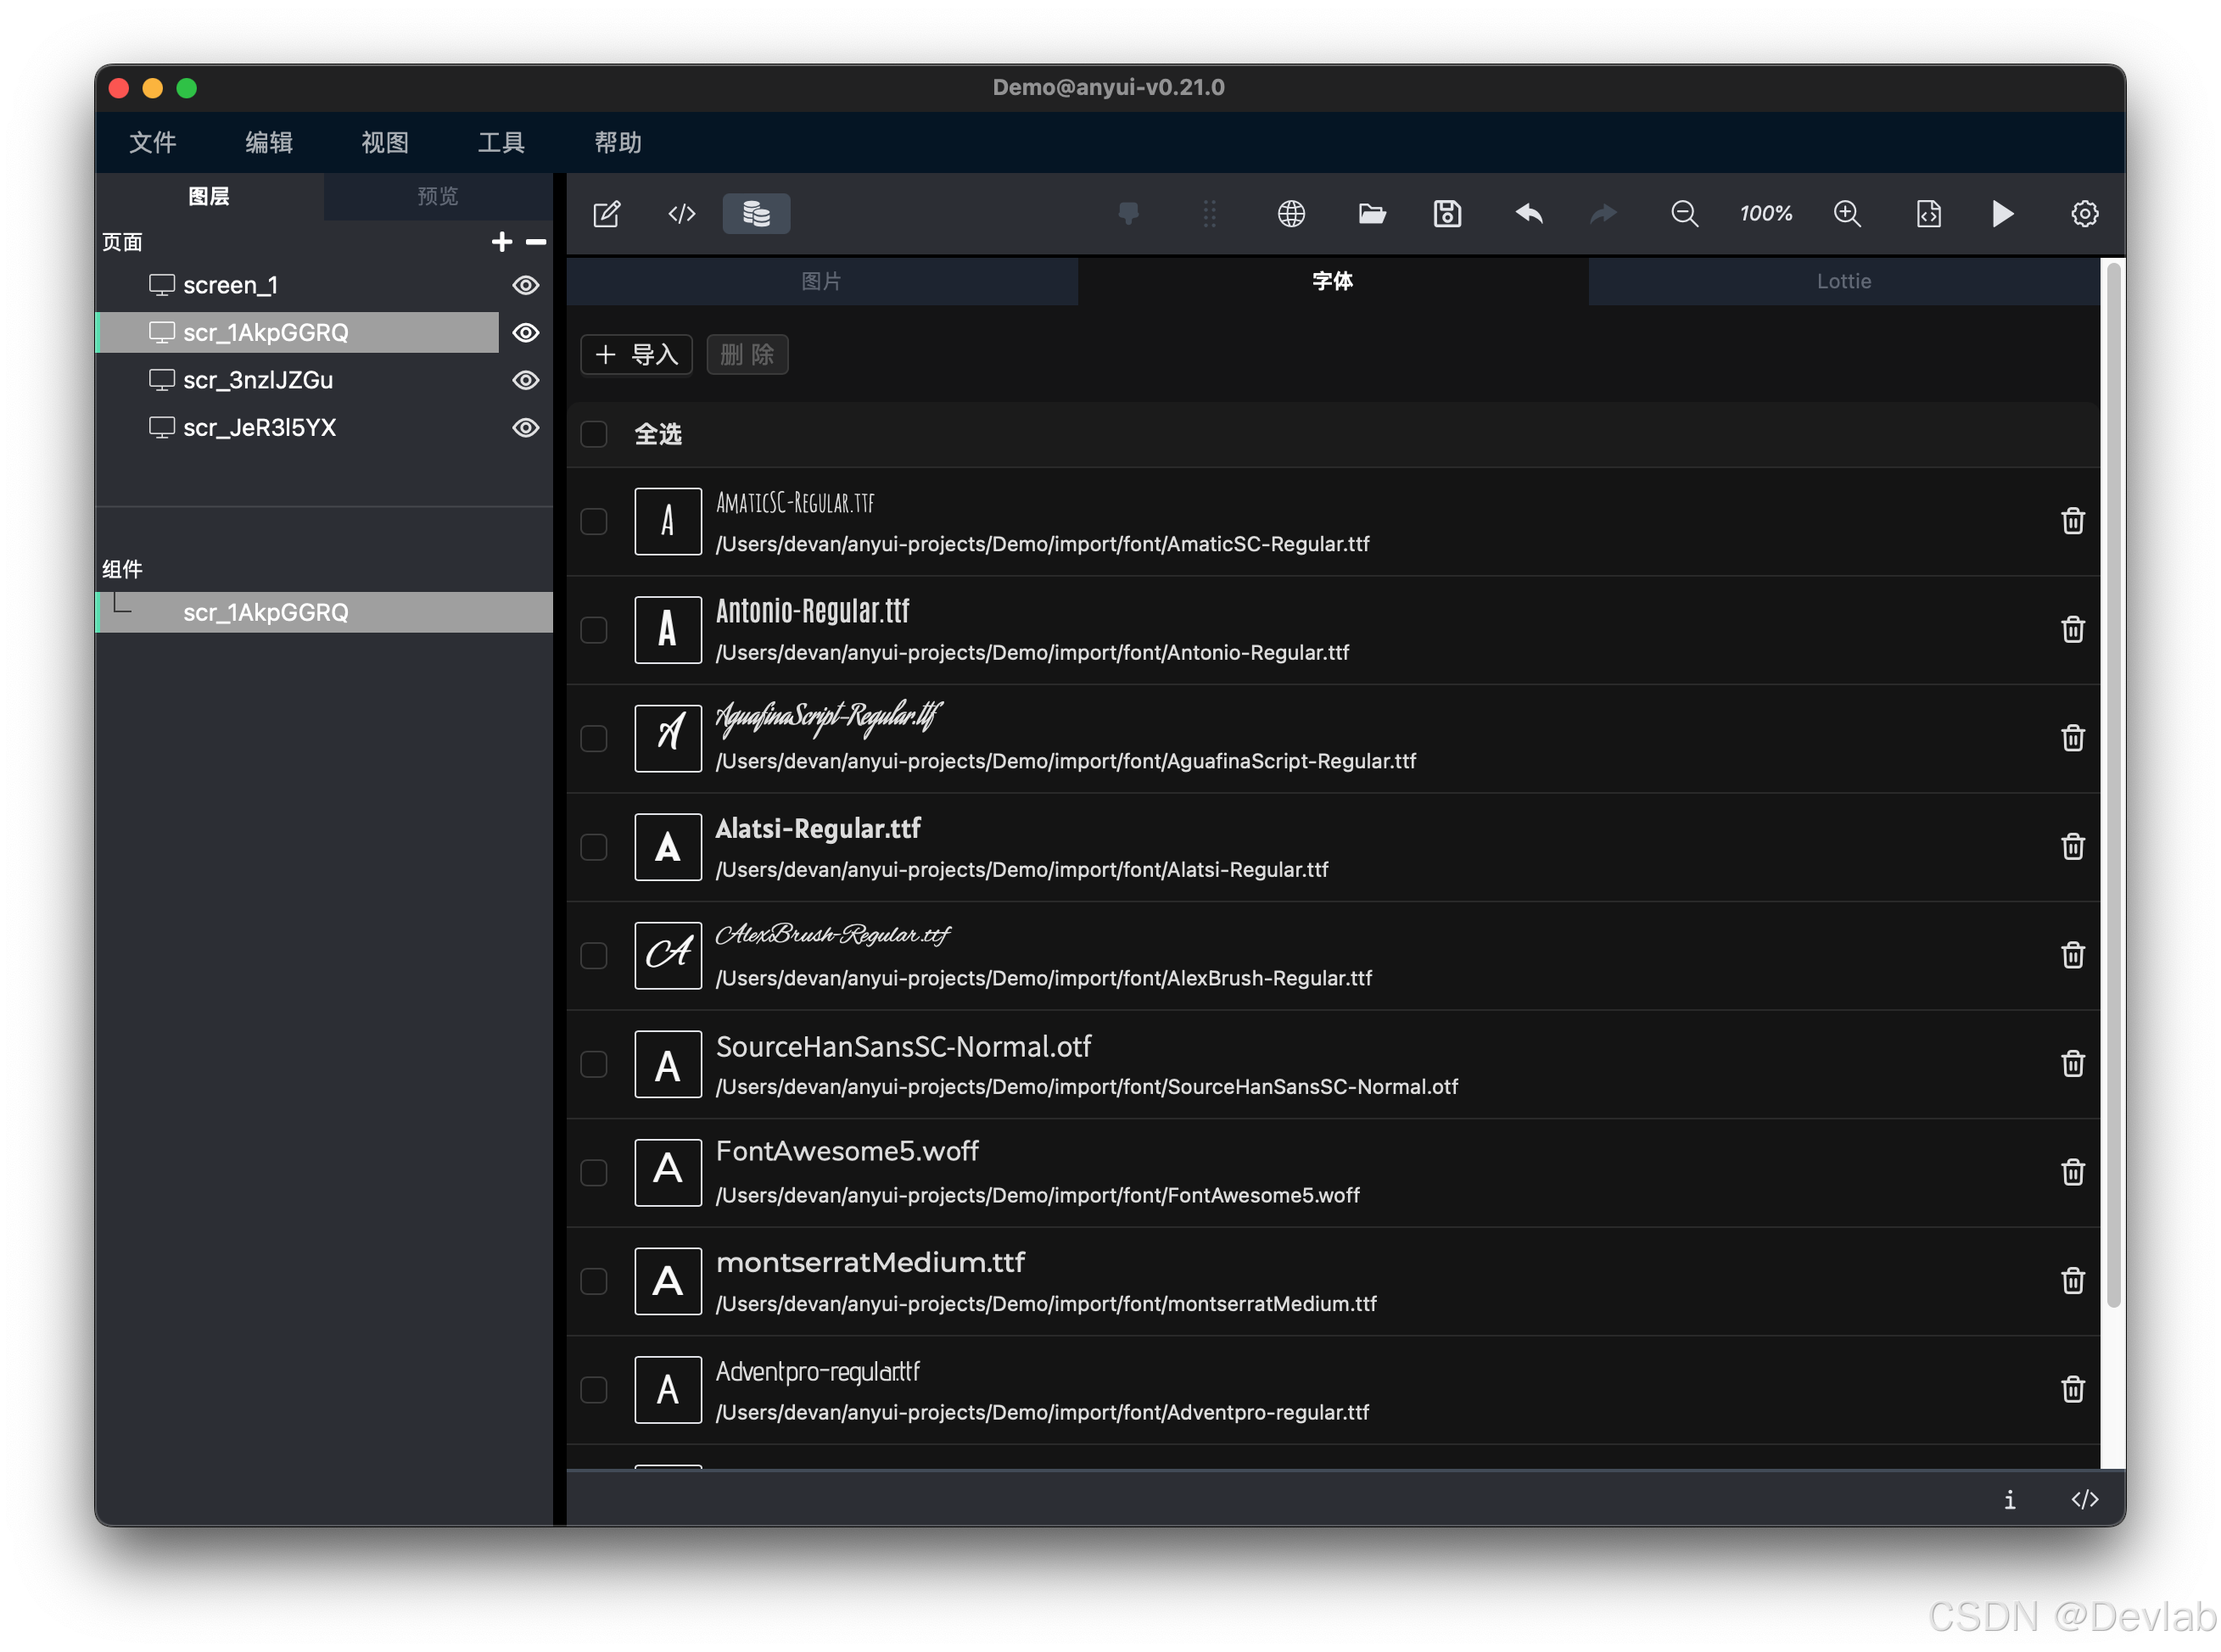Undo the last action

pos(1528,213)
